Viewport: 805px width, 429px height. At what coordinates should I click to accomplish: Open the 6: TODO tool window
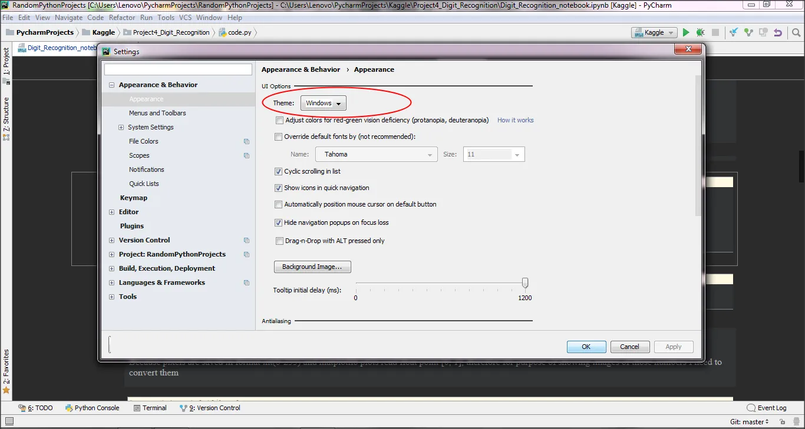35,408
